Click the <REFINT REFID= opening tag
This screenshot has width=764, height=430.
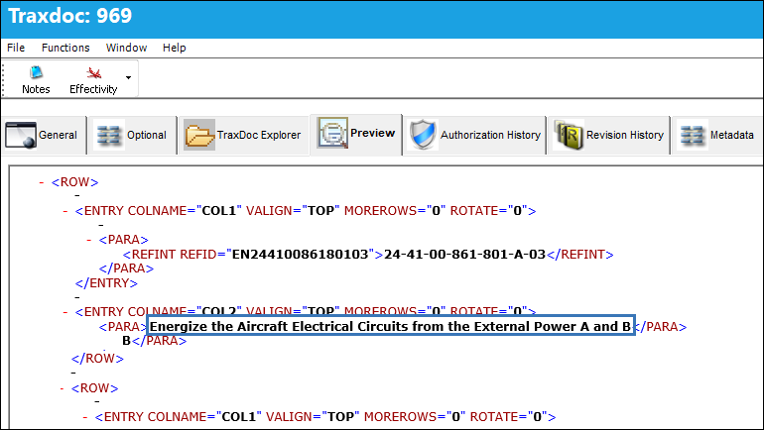tap(174, 255)
